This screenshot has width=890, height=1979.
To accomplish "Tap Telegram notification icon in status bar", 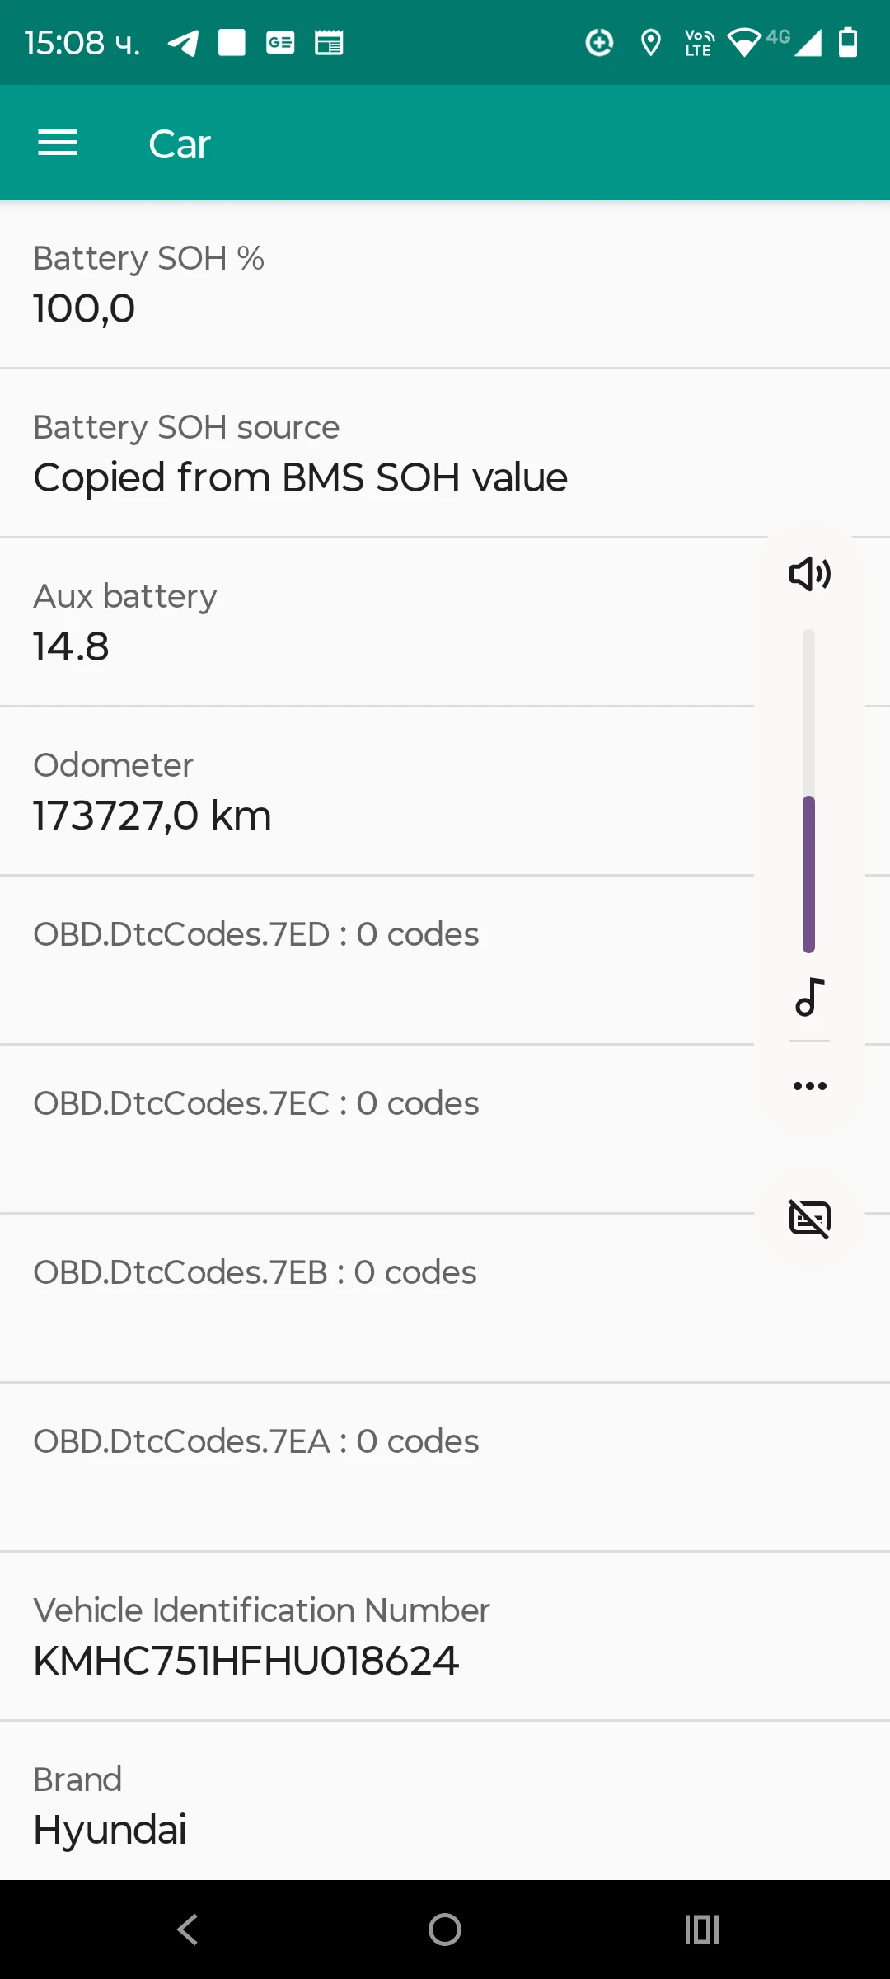I will [183, 43].
